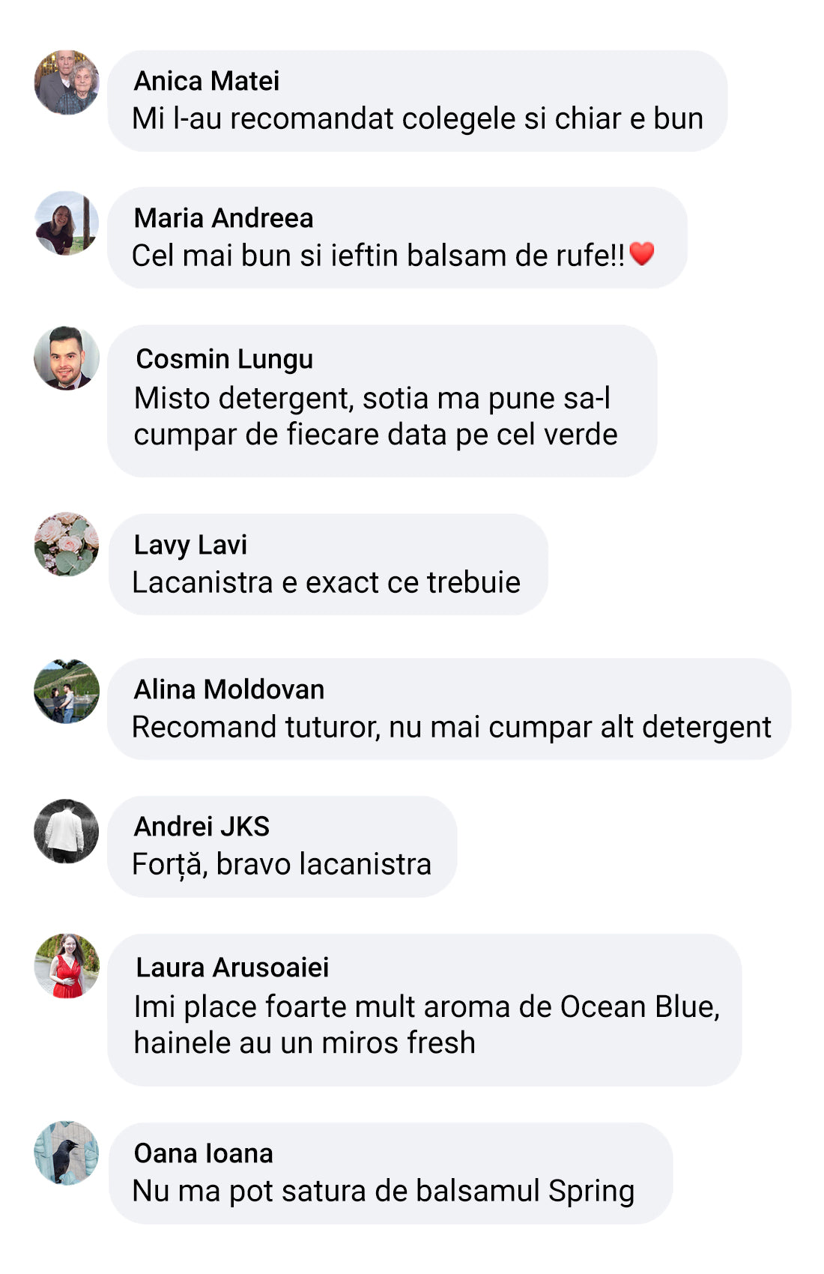
Task: Click the red heart emoji in comment
Action: pyautogui.click(x=642, y=254)
